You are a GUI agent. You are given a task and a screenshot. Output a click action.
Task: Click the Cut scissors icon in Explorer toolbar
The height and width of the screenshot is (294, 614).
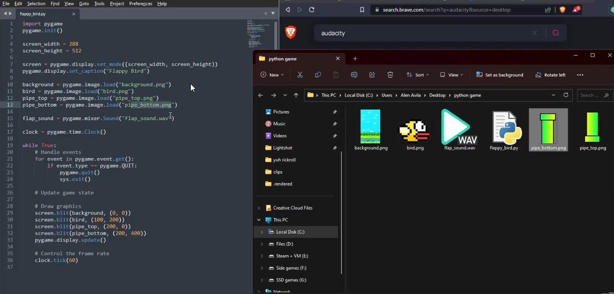[x=300, y=75]
